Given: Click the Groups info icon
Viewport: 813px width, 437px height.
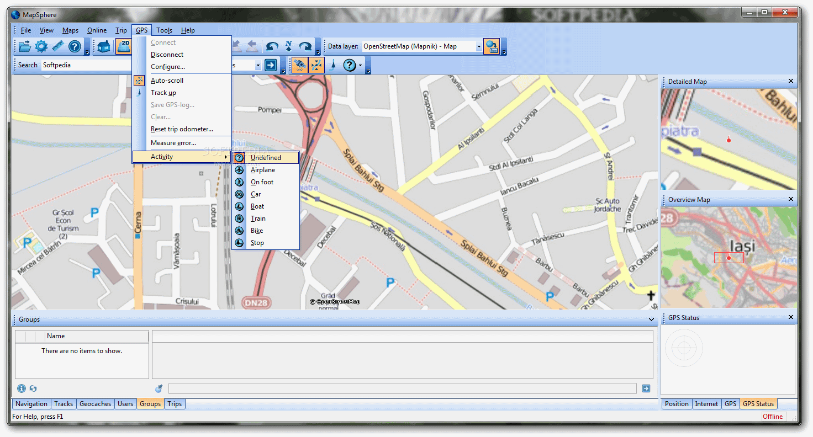Looking at the screenshot, I should pyautogui.click(x=22, y=388).
